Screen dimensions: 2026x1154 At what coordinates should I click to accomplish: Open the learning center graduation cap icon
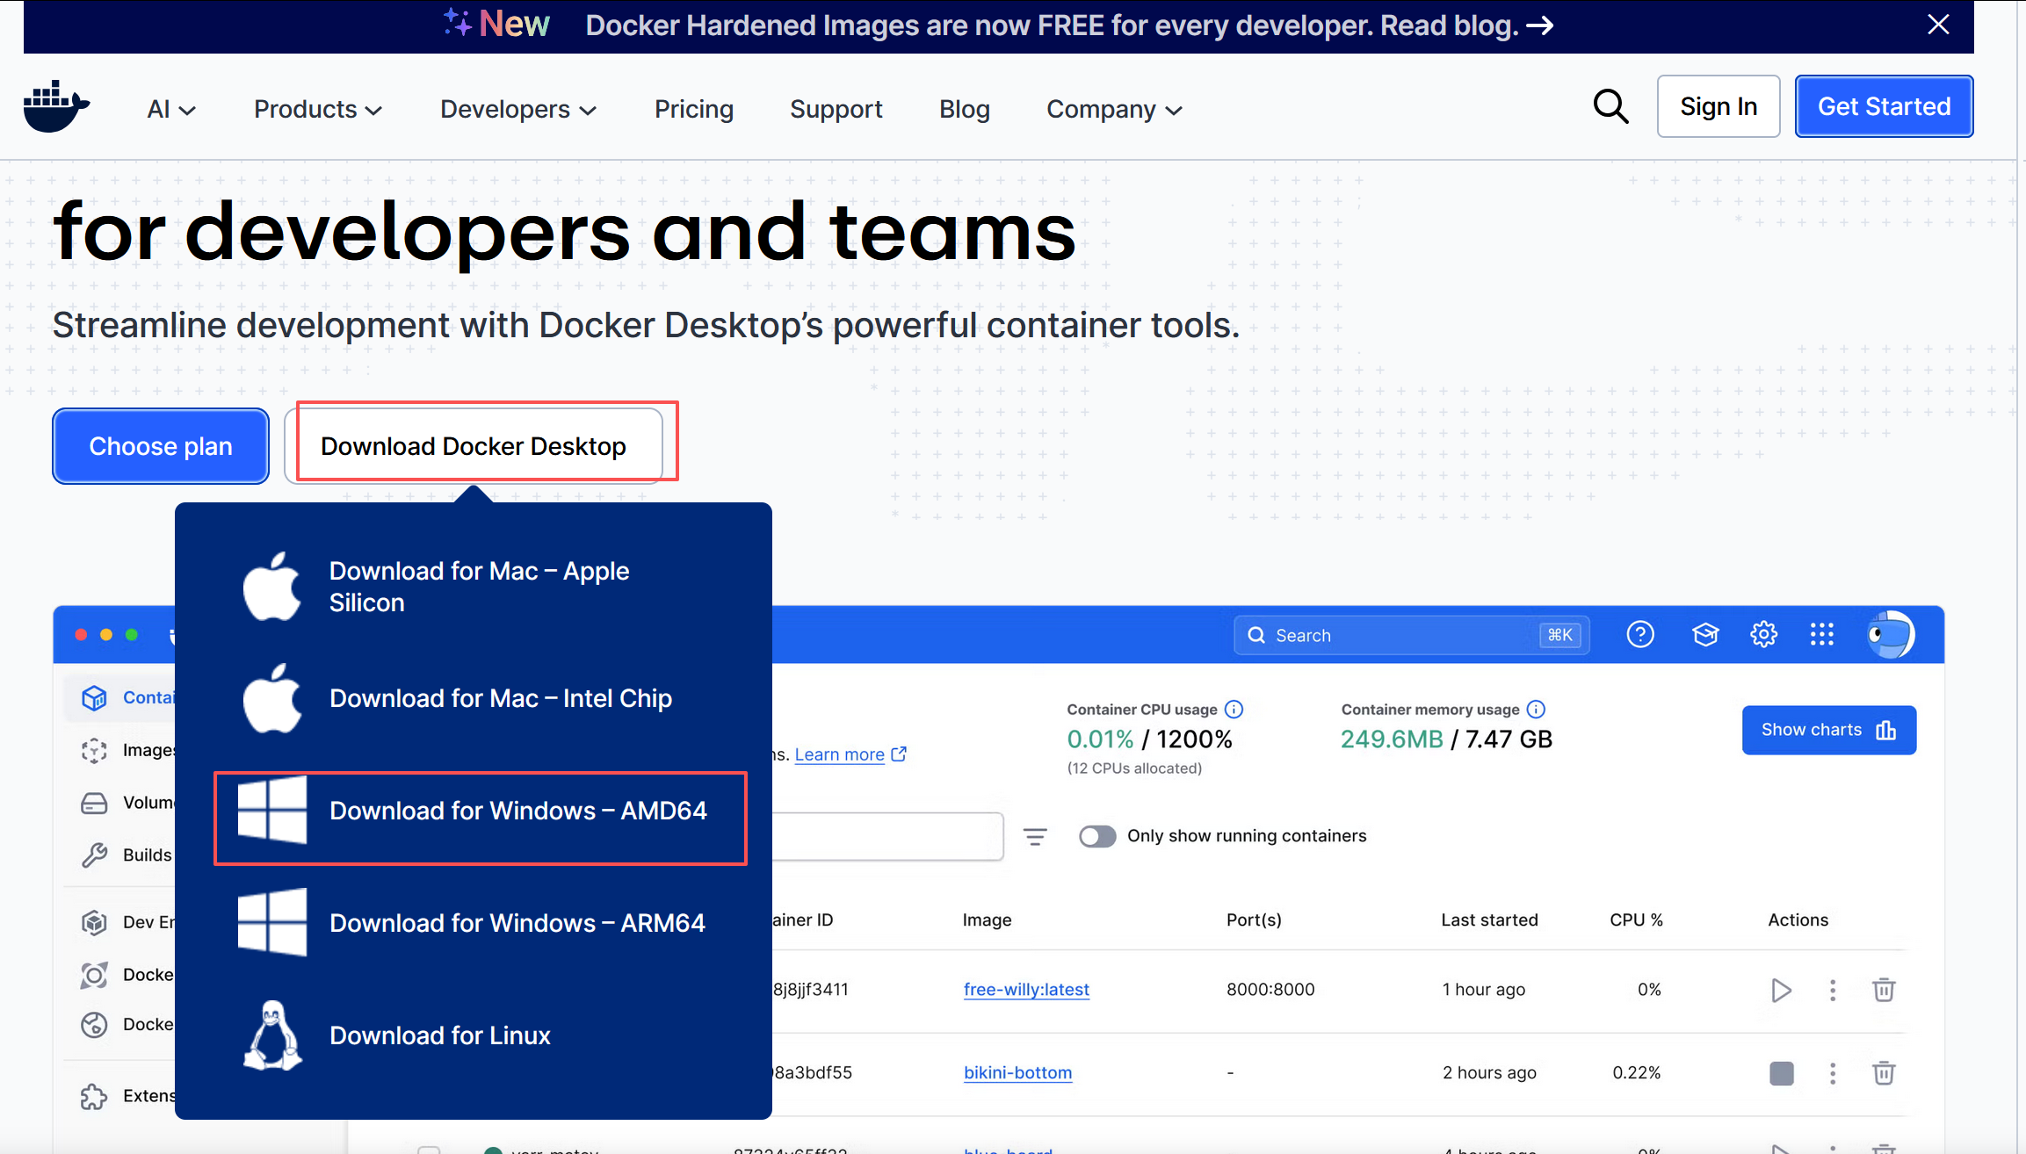[1705, 634]
